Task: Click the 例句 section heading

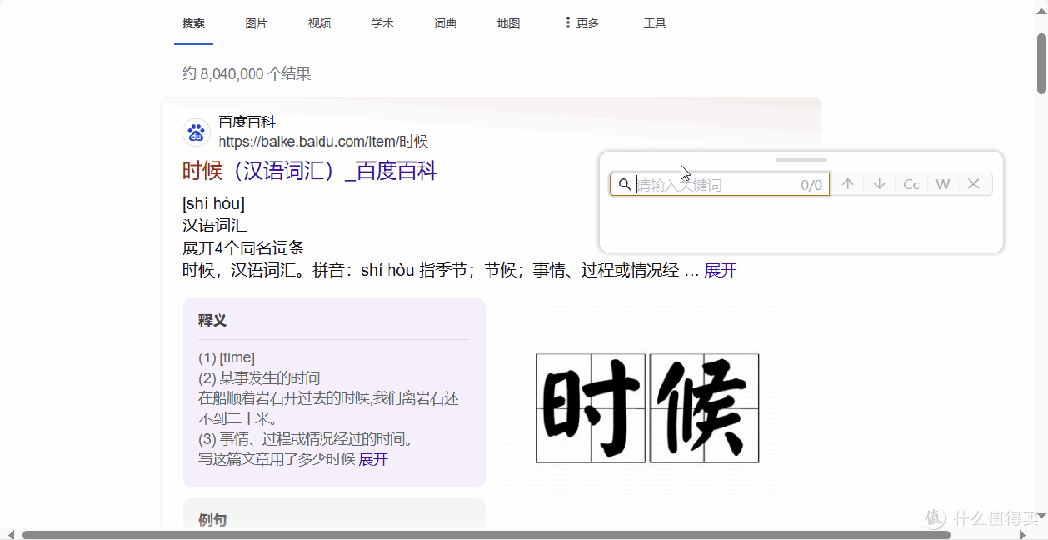Action: tap(213, 520)
